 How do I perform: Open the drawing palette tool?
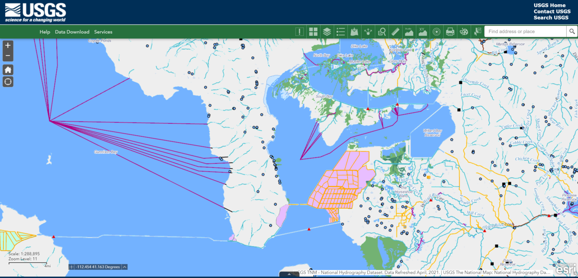pos(464,31)
